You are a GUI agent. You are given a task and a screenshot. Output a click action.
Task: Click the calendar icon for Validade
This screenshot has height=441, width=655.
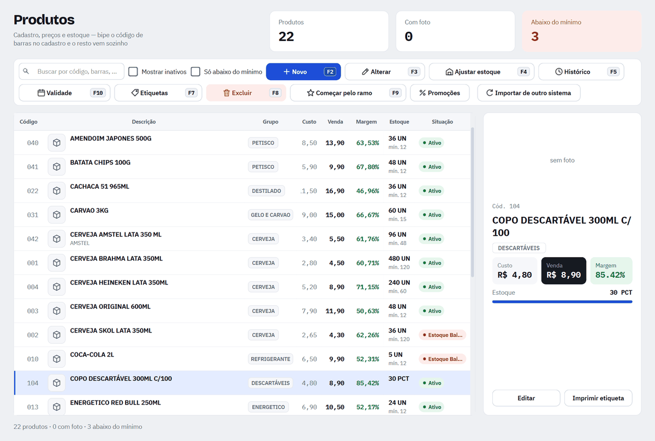[41, 93]
